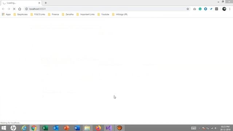Open File Explorer from taskbar
This screenshot has height=131, width=233.
(87, 128)
